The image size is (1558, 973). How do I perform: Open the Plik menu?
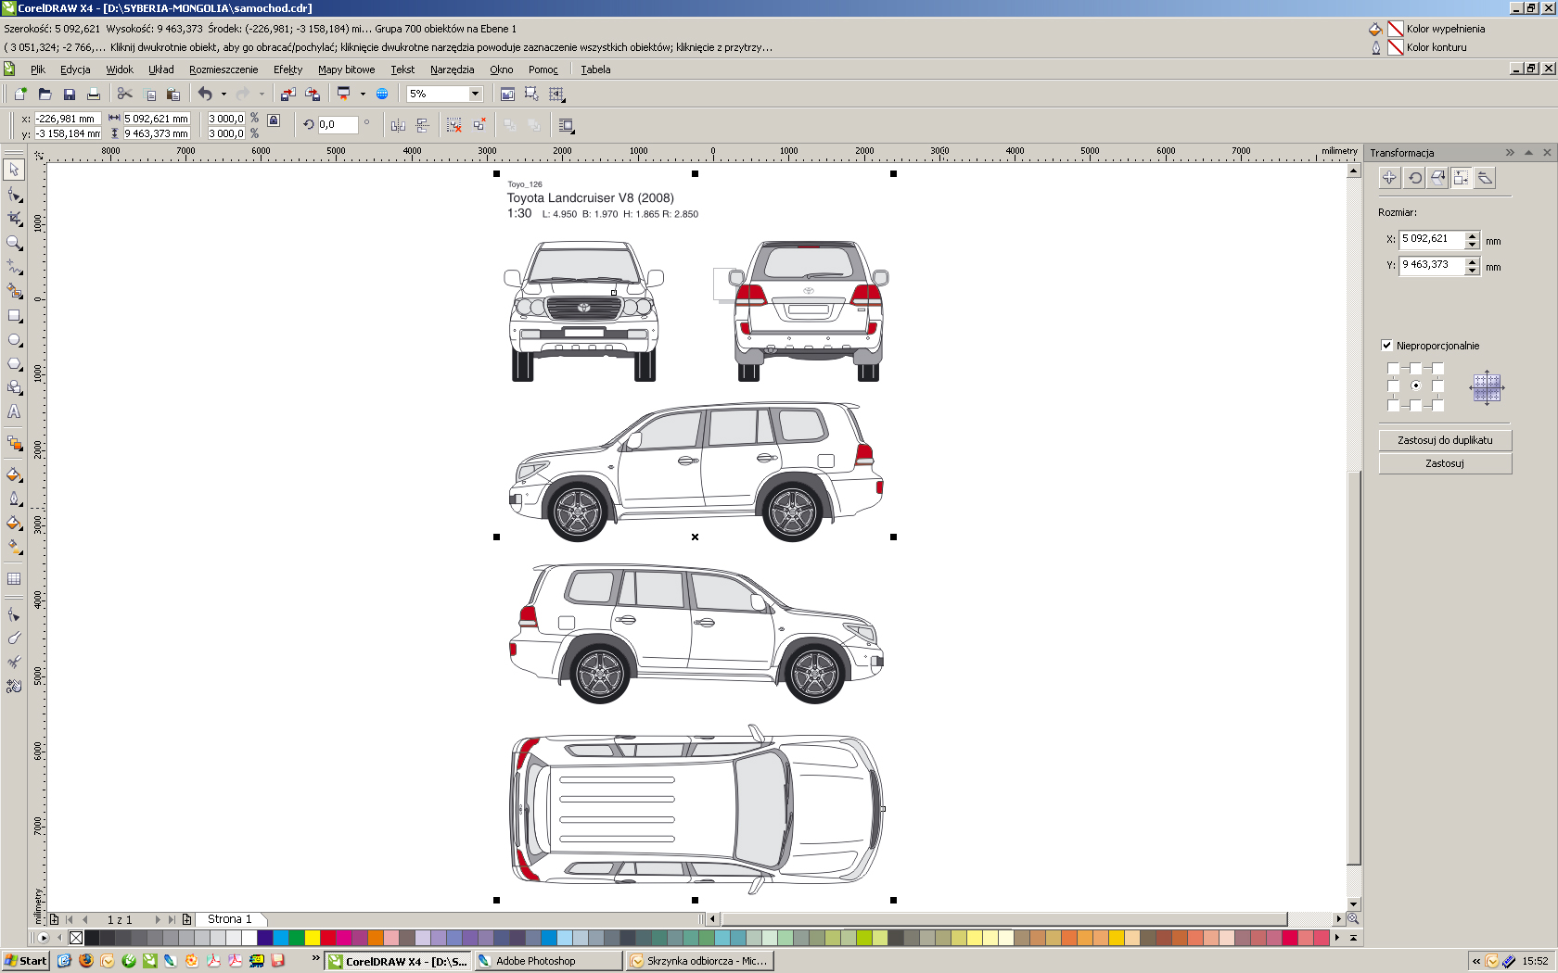click(x=38, y=69)
